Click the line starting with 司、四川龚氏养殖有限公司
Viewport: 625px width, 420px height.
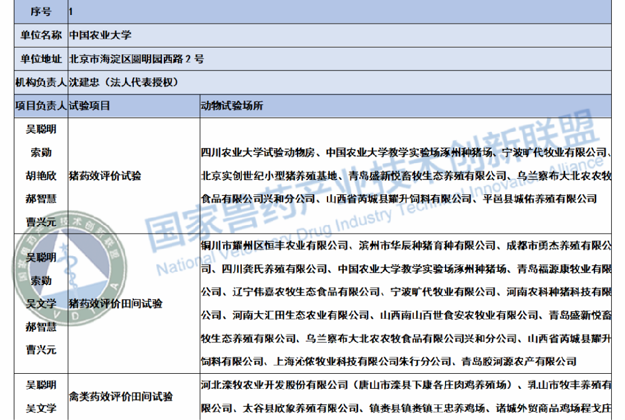(x=406, y=269)
